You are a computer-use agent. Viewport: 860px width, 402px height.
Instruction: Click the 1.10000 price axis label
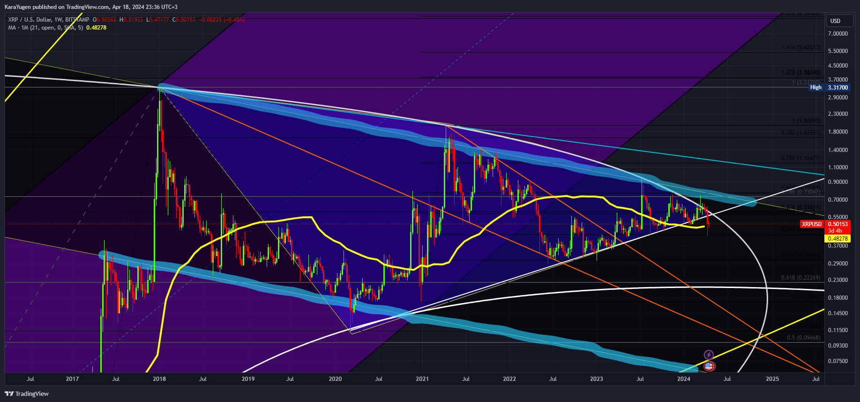tap(838, 167)
